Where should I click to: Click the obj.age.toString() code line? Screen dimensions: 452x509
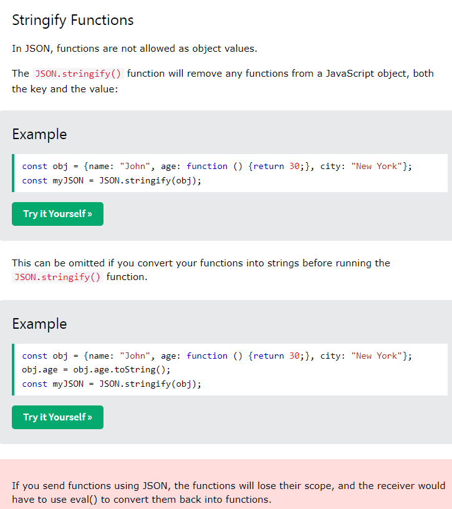(x=96, y=370)
